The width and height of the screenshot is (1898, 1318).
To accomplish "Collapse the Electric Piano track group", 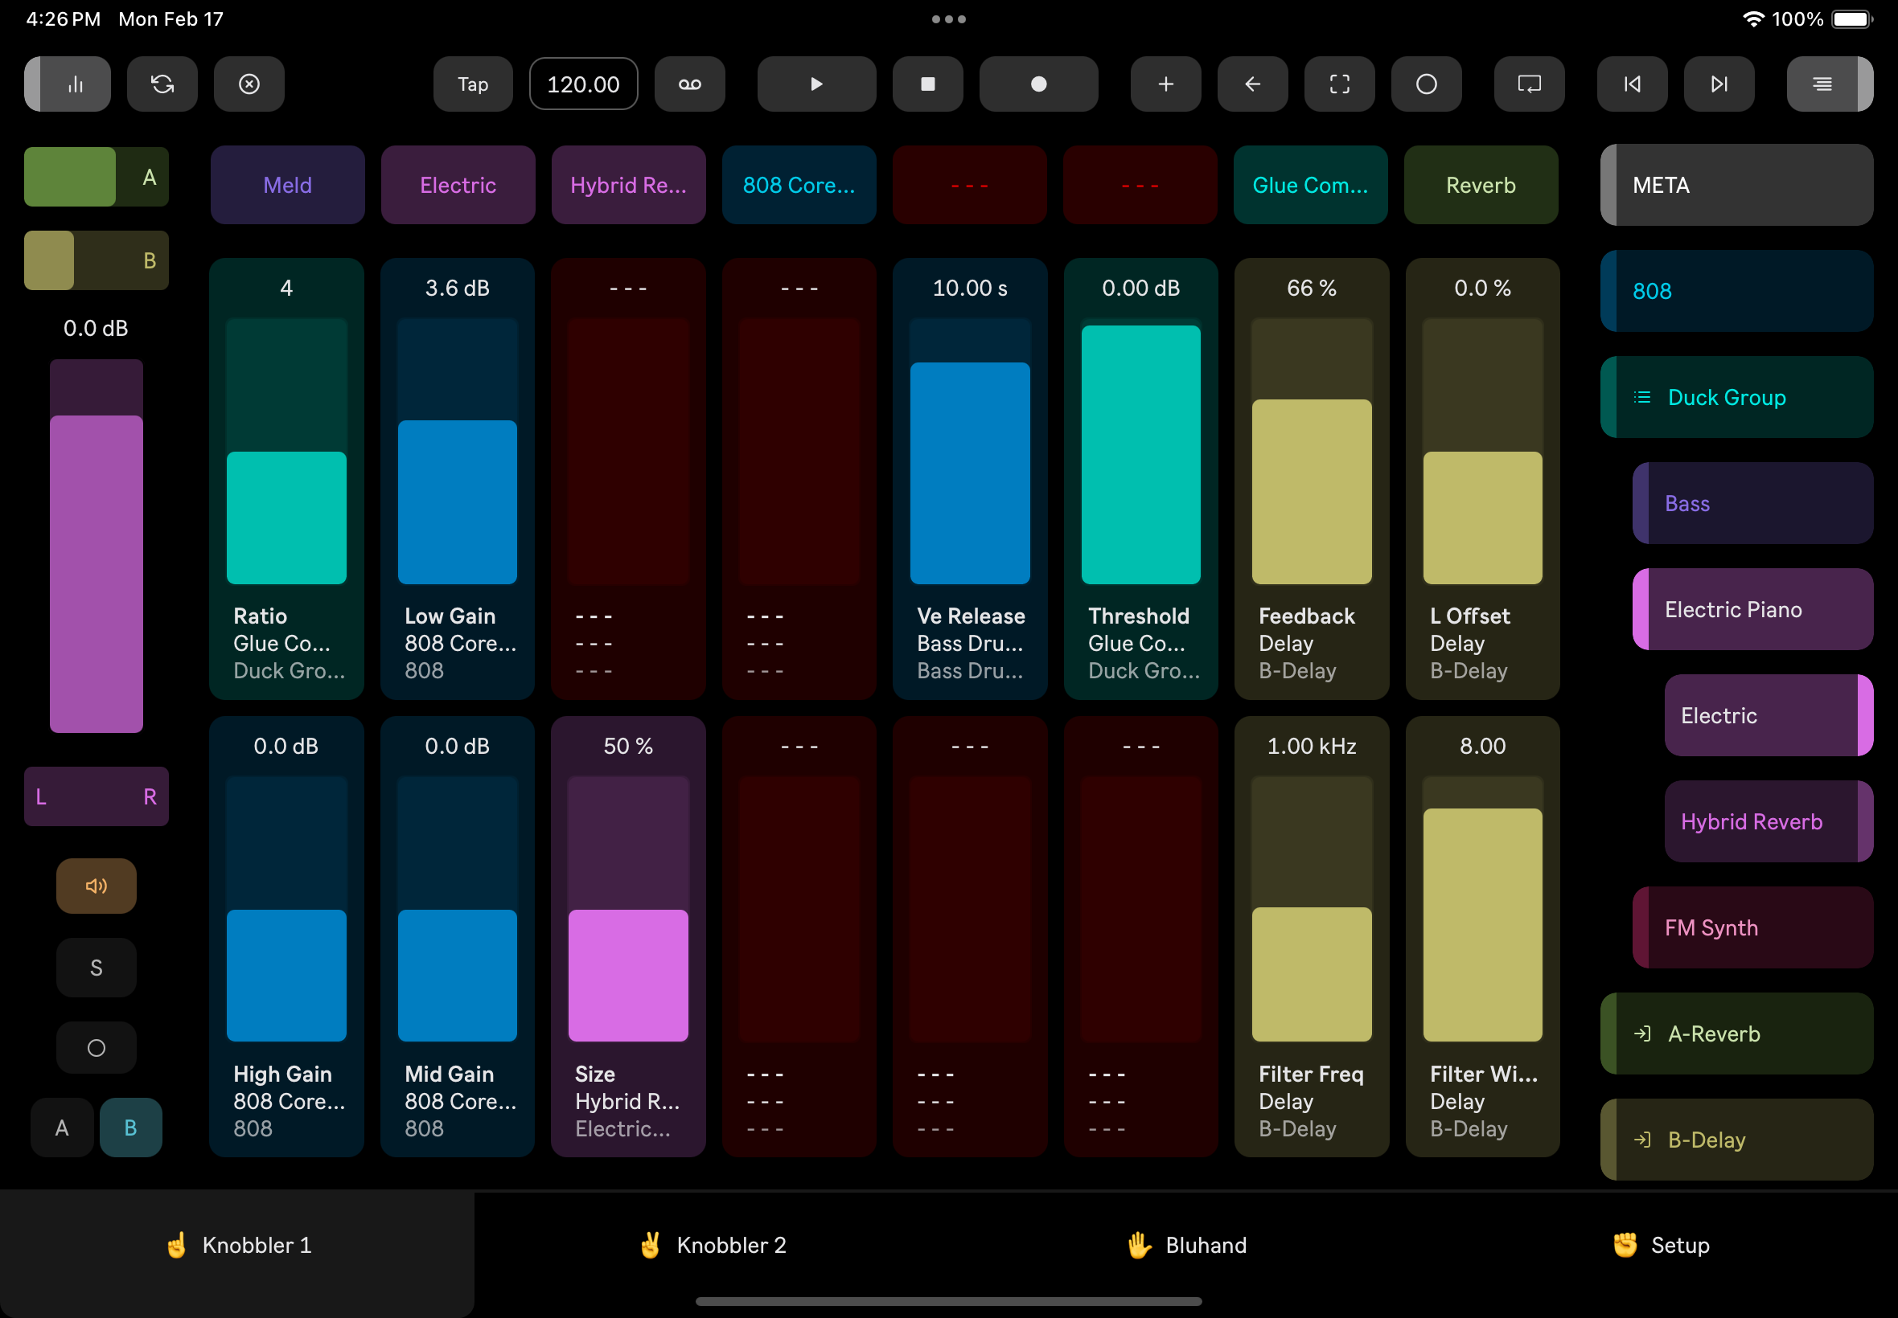I will (x=1752, y=609).
